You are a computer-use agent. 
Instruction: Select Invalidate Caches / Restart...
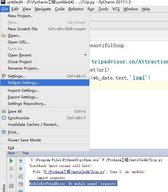coord(45,124)
